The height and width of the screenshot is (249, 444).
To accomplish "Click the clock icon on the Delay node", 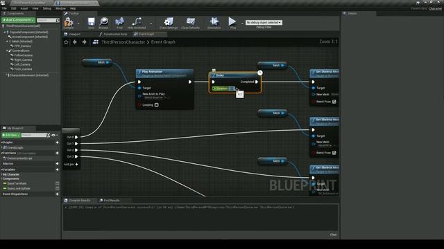I will (259, 73).
